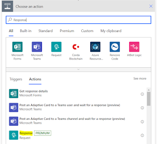This screenshot has width=157, height=144.
Task: Switch to the Standard tab
Action: 46,31
